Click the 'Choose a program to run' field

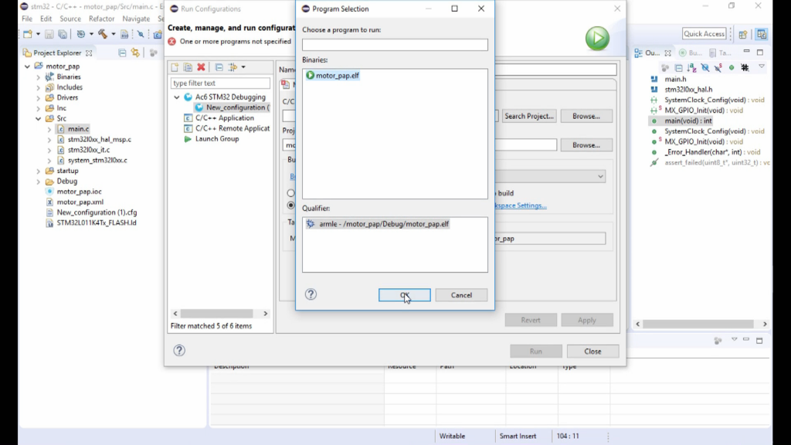tap(395, 46)
